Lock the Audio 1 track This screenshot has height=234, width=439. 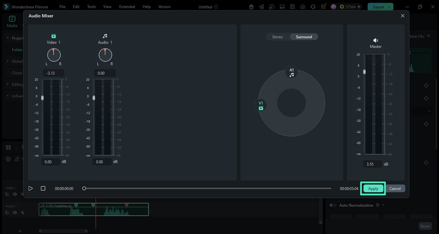point(7,212)
